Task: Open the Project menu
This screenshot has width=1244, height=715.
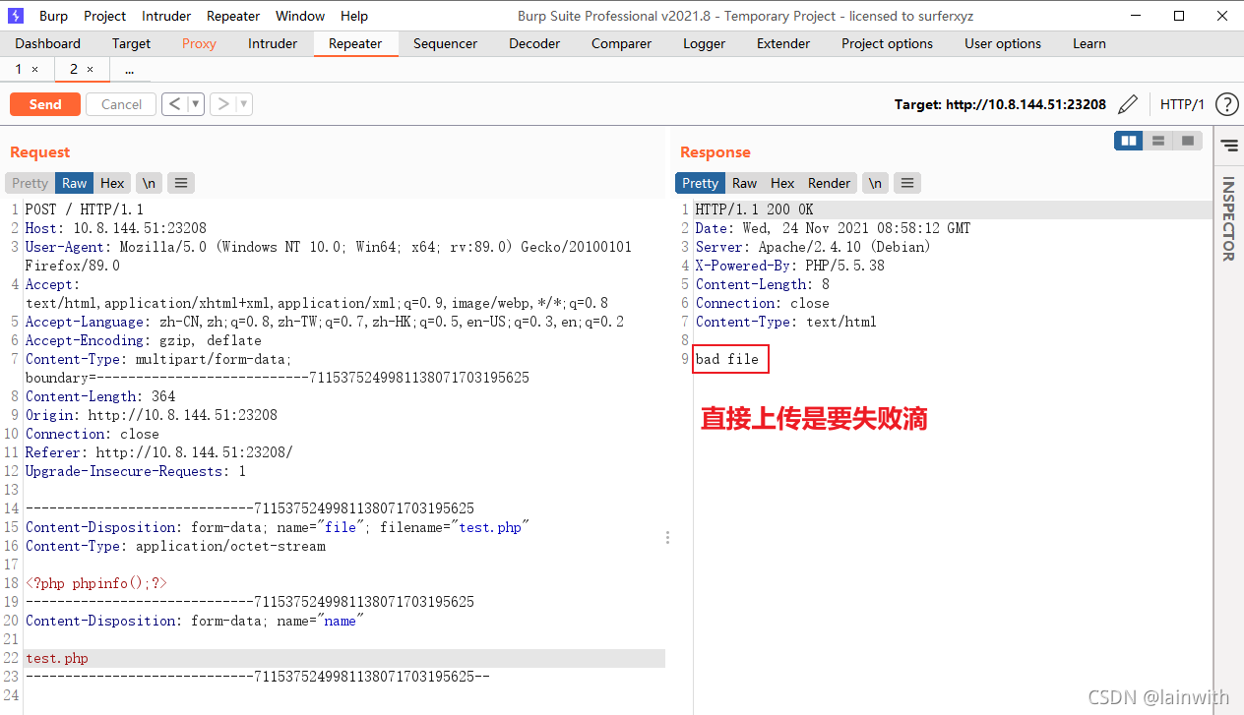Action: pyautogui.click(x=104, y=16)
